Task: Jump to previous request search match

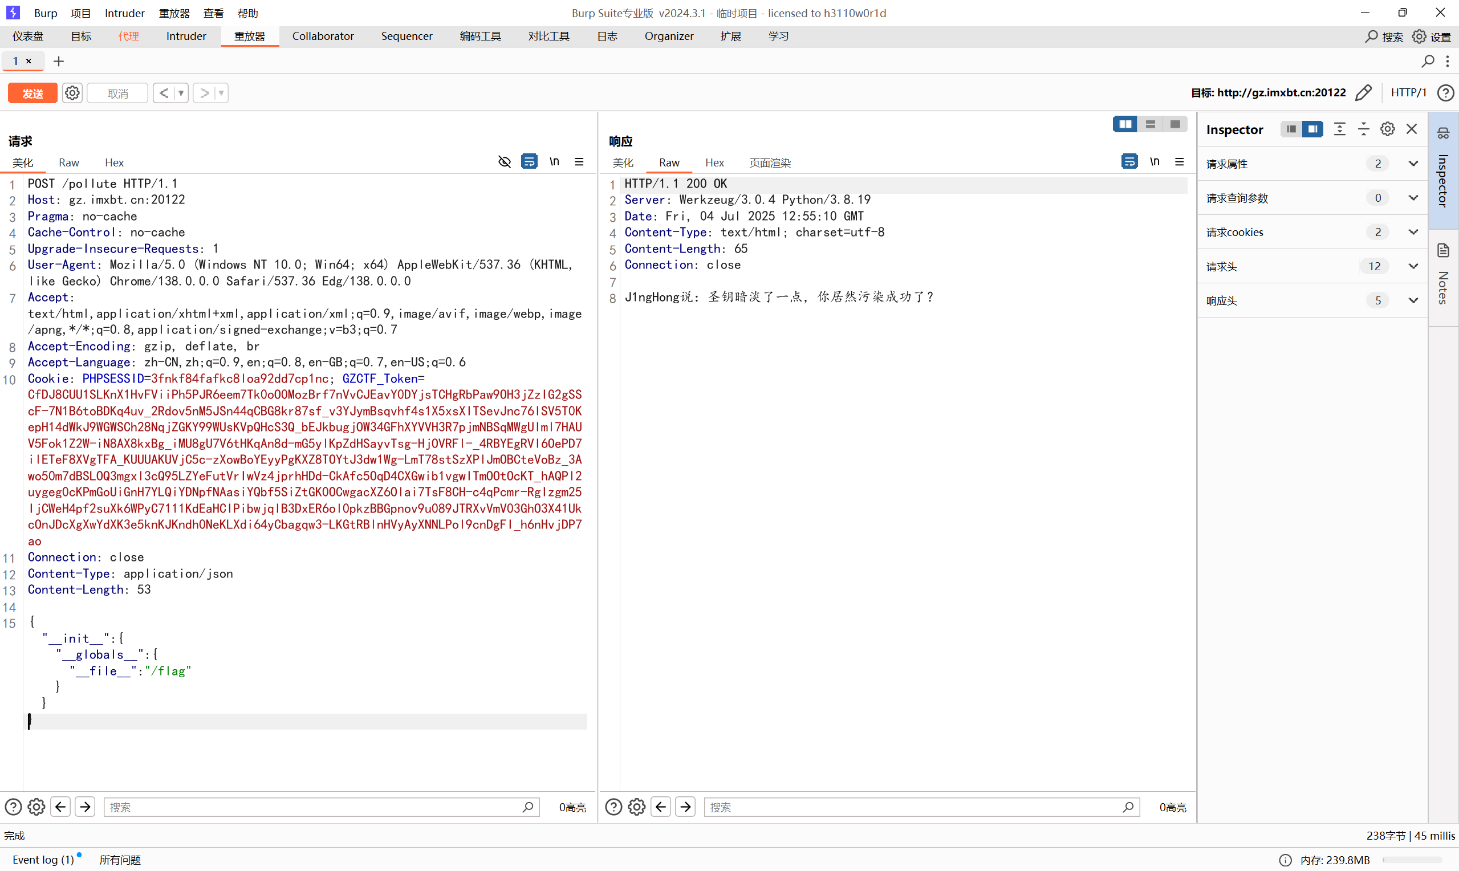Action: 60,807
